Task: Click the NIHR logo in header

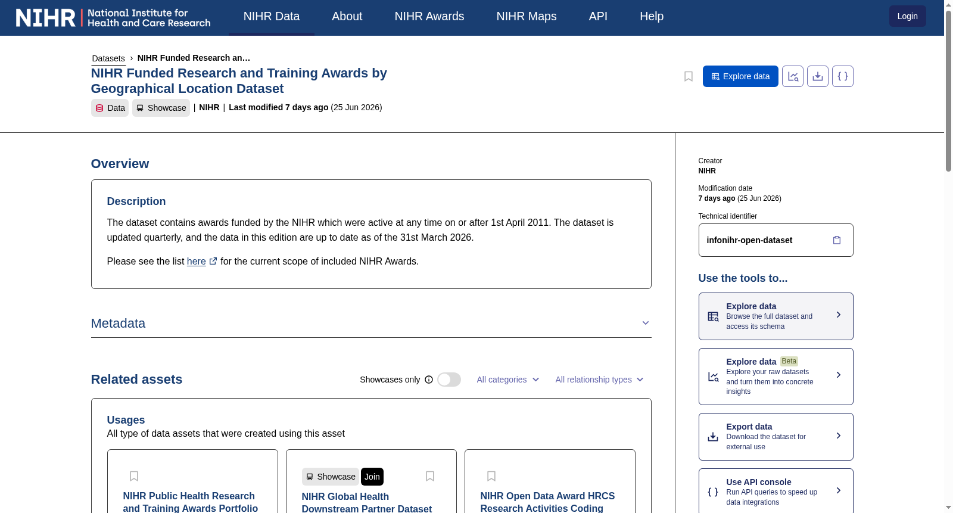Action: point(113,18)
